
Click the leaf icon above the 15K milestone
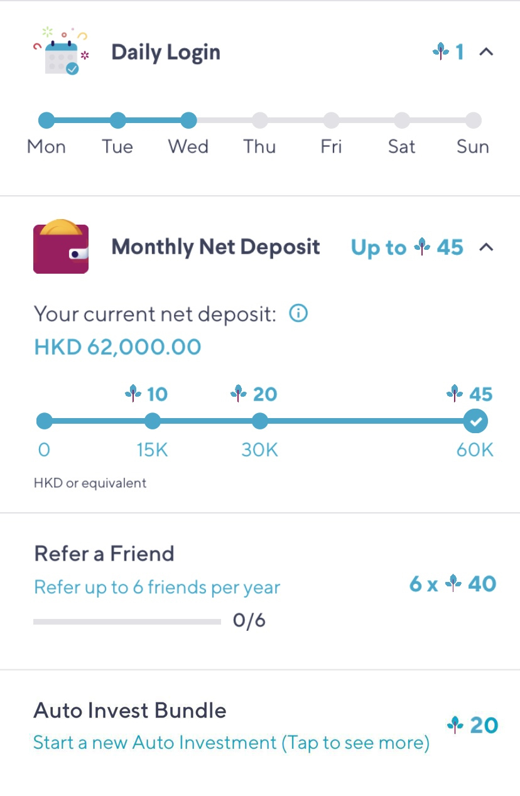[133, 394]
